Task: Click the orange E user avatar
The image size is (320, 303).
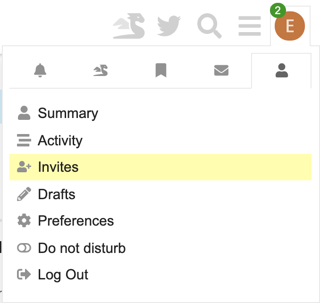Action: 290,26
